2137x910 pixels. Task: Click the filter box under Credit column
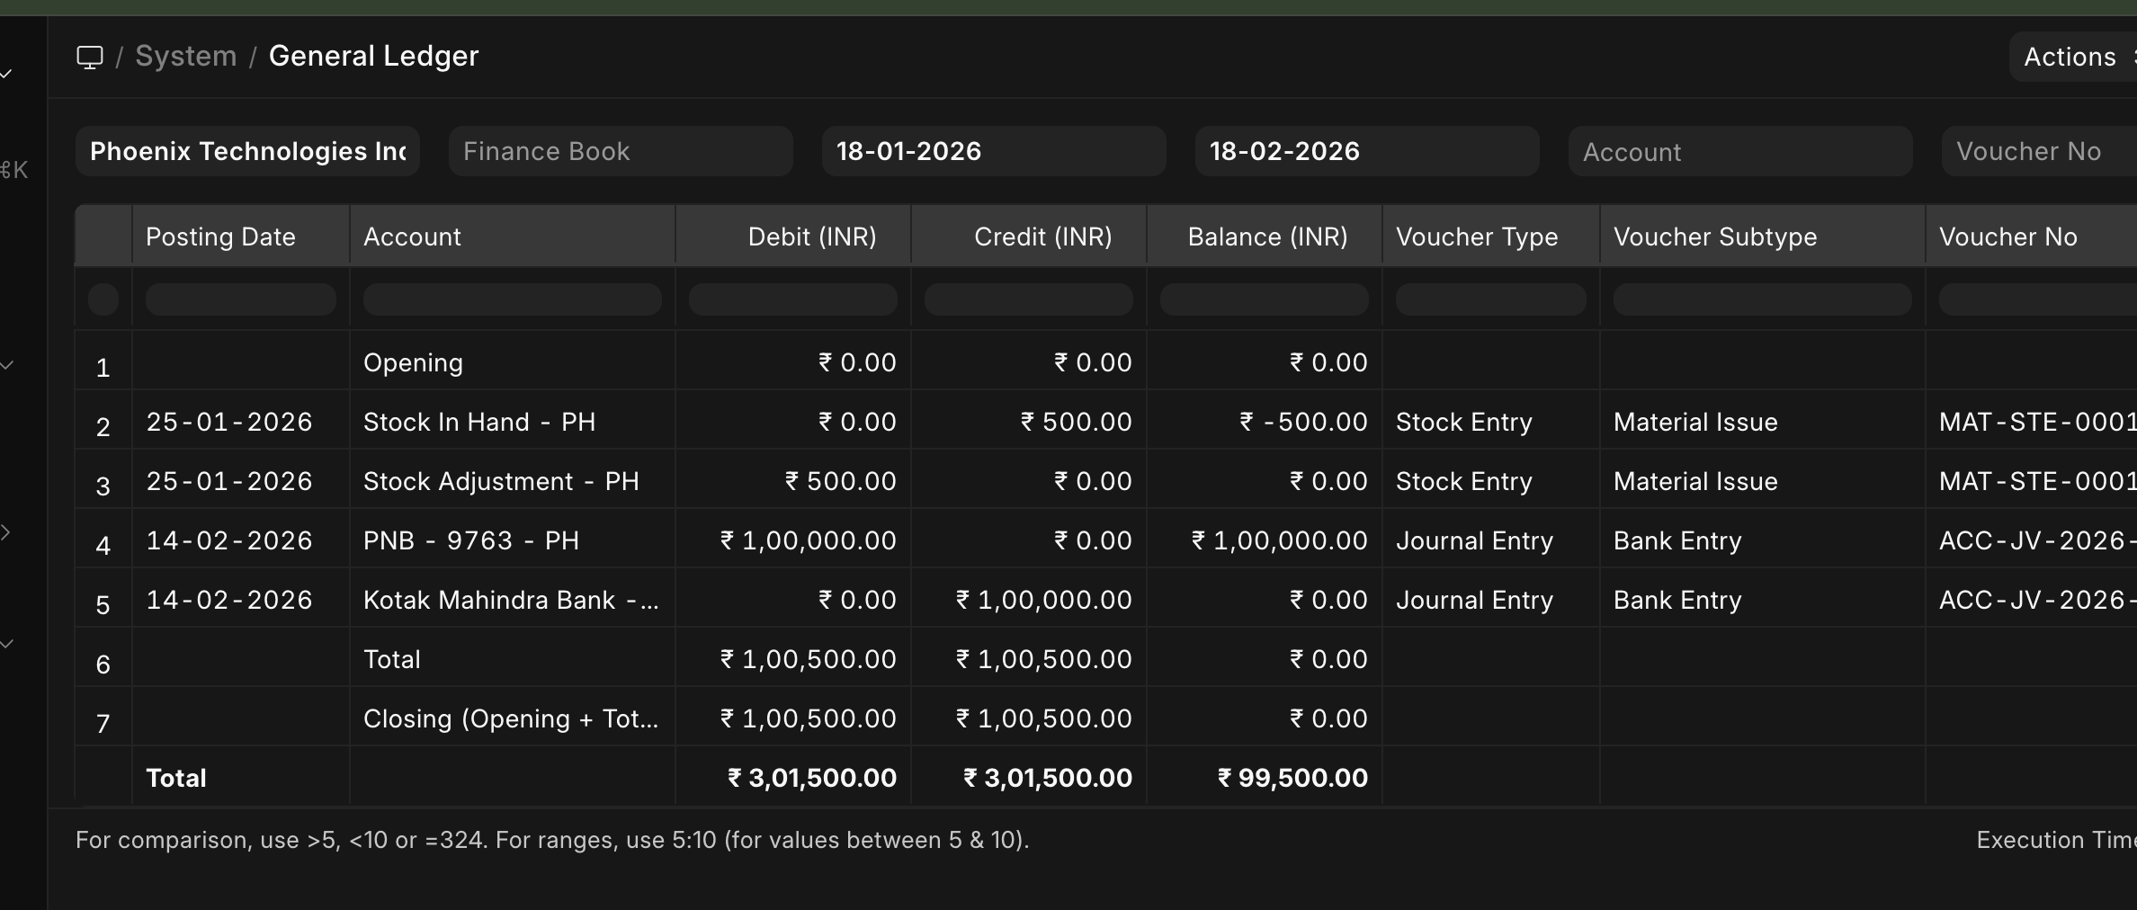coord(1028,299)
